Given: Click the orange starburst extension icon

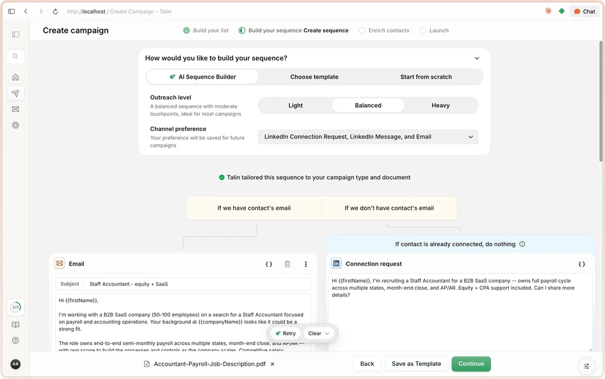Looking at the screenshot, I should pos(548,11).
